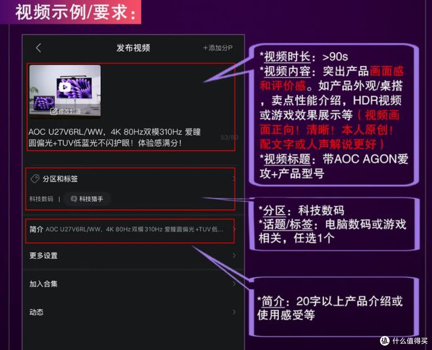Click the tag icon beside 分区和标签
Image resolution: width=432 pixels, height=350 pixels.
click(x=35, y=179)
